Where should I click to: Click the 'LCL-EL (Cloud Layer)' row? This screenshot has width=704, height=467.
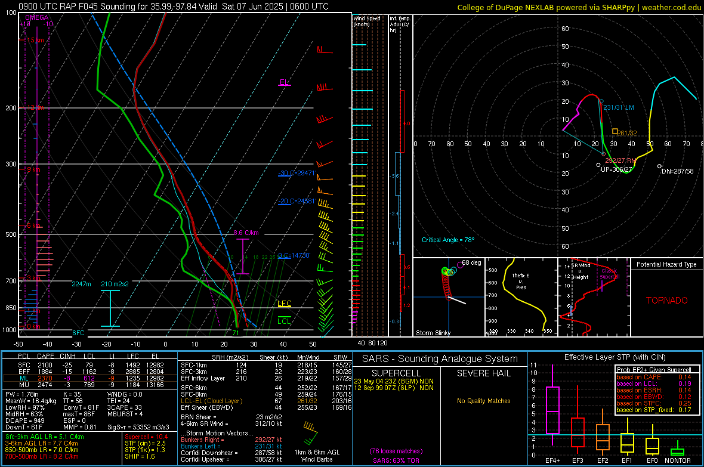266,401
